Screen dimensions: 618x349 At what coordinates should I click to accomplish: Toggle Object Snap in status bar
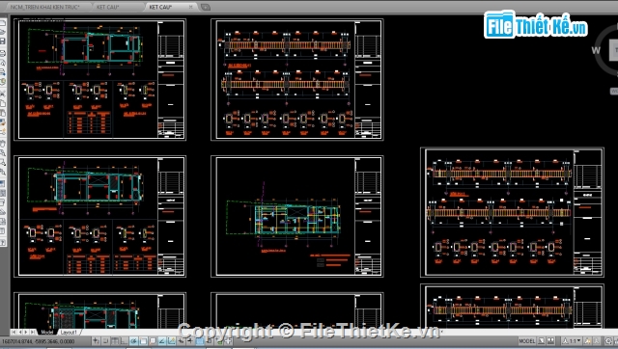[143, 340]
